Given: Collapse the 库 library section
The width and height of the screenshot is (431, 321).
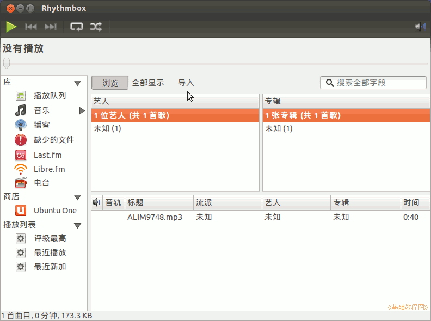Looking at the screenshot, I should (77, 83).
